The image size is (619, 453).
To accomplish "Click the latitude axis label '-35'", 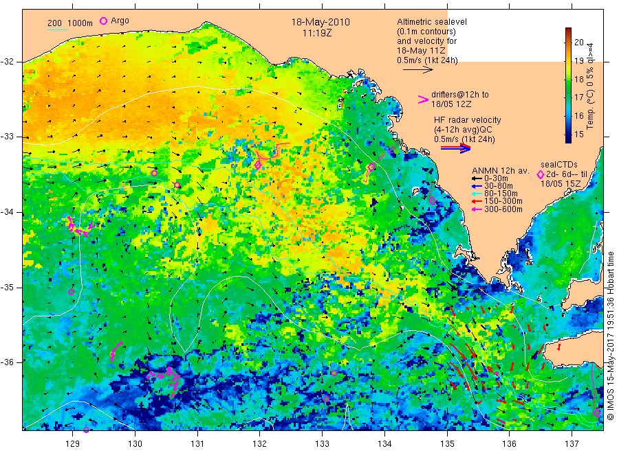I will (x=7, y=287).
